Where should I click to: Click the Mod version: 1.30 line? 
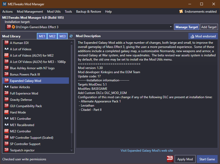(x=90, y=68)
